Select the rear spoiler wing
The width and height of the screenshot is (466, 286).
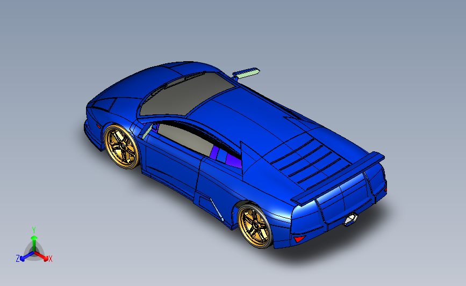(x=338, y=179)
